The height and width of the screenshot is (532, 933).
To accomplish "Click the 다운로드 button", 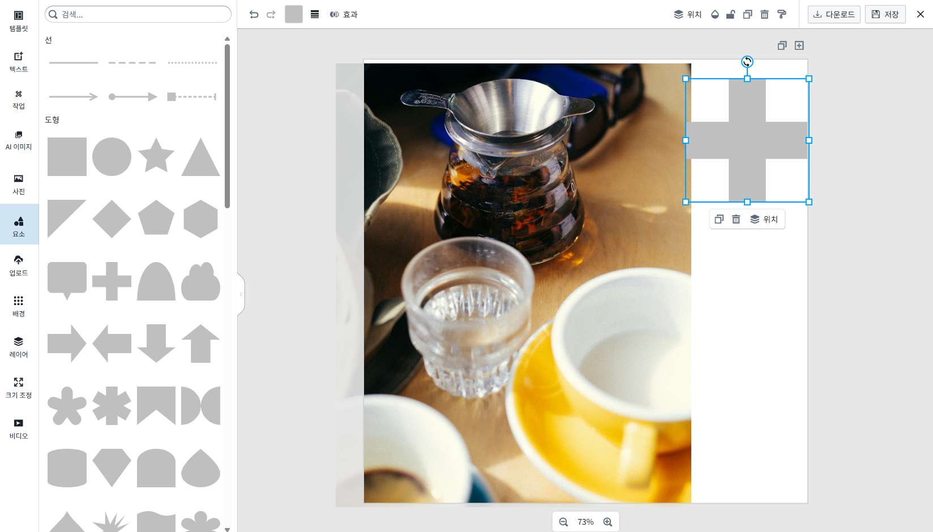I will click(834, 15).
